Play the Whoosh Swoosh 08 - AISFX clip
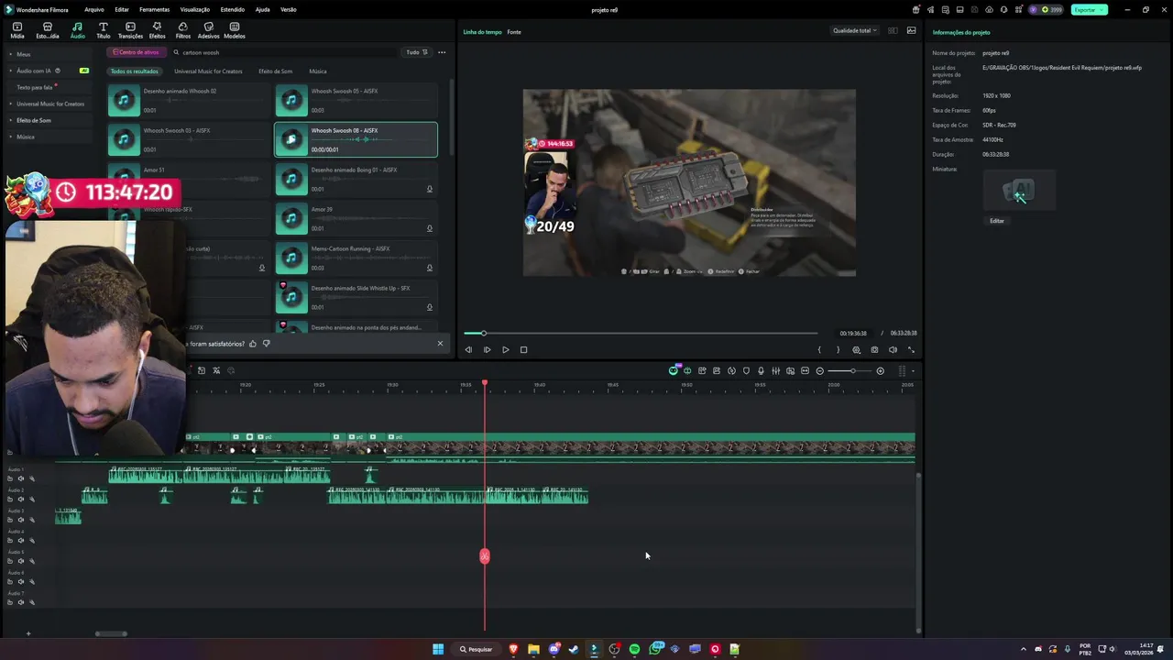This screenshot has width=1173, height=660. pos(291,139)
